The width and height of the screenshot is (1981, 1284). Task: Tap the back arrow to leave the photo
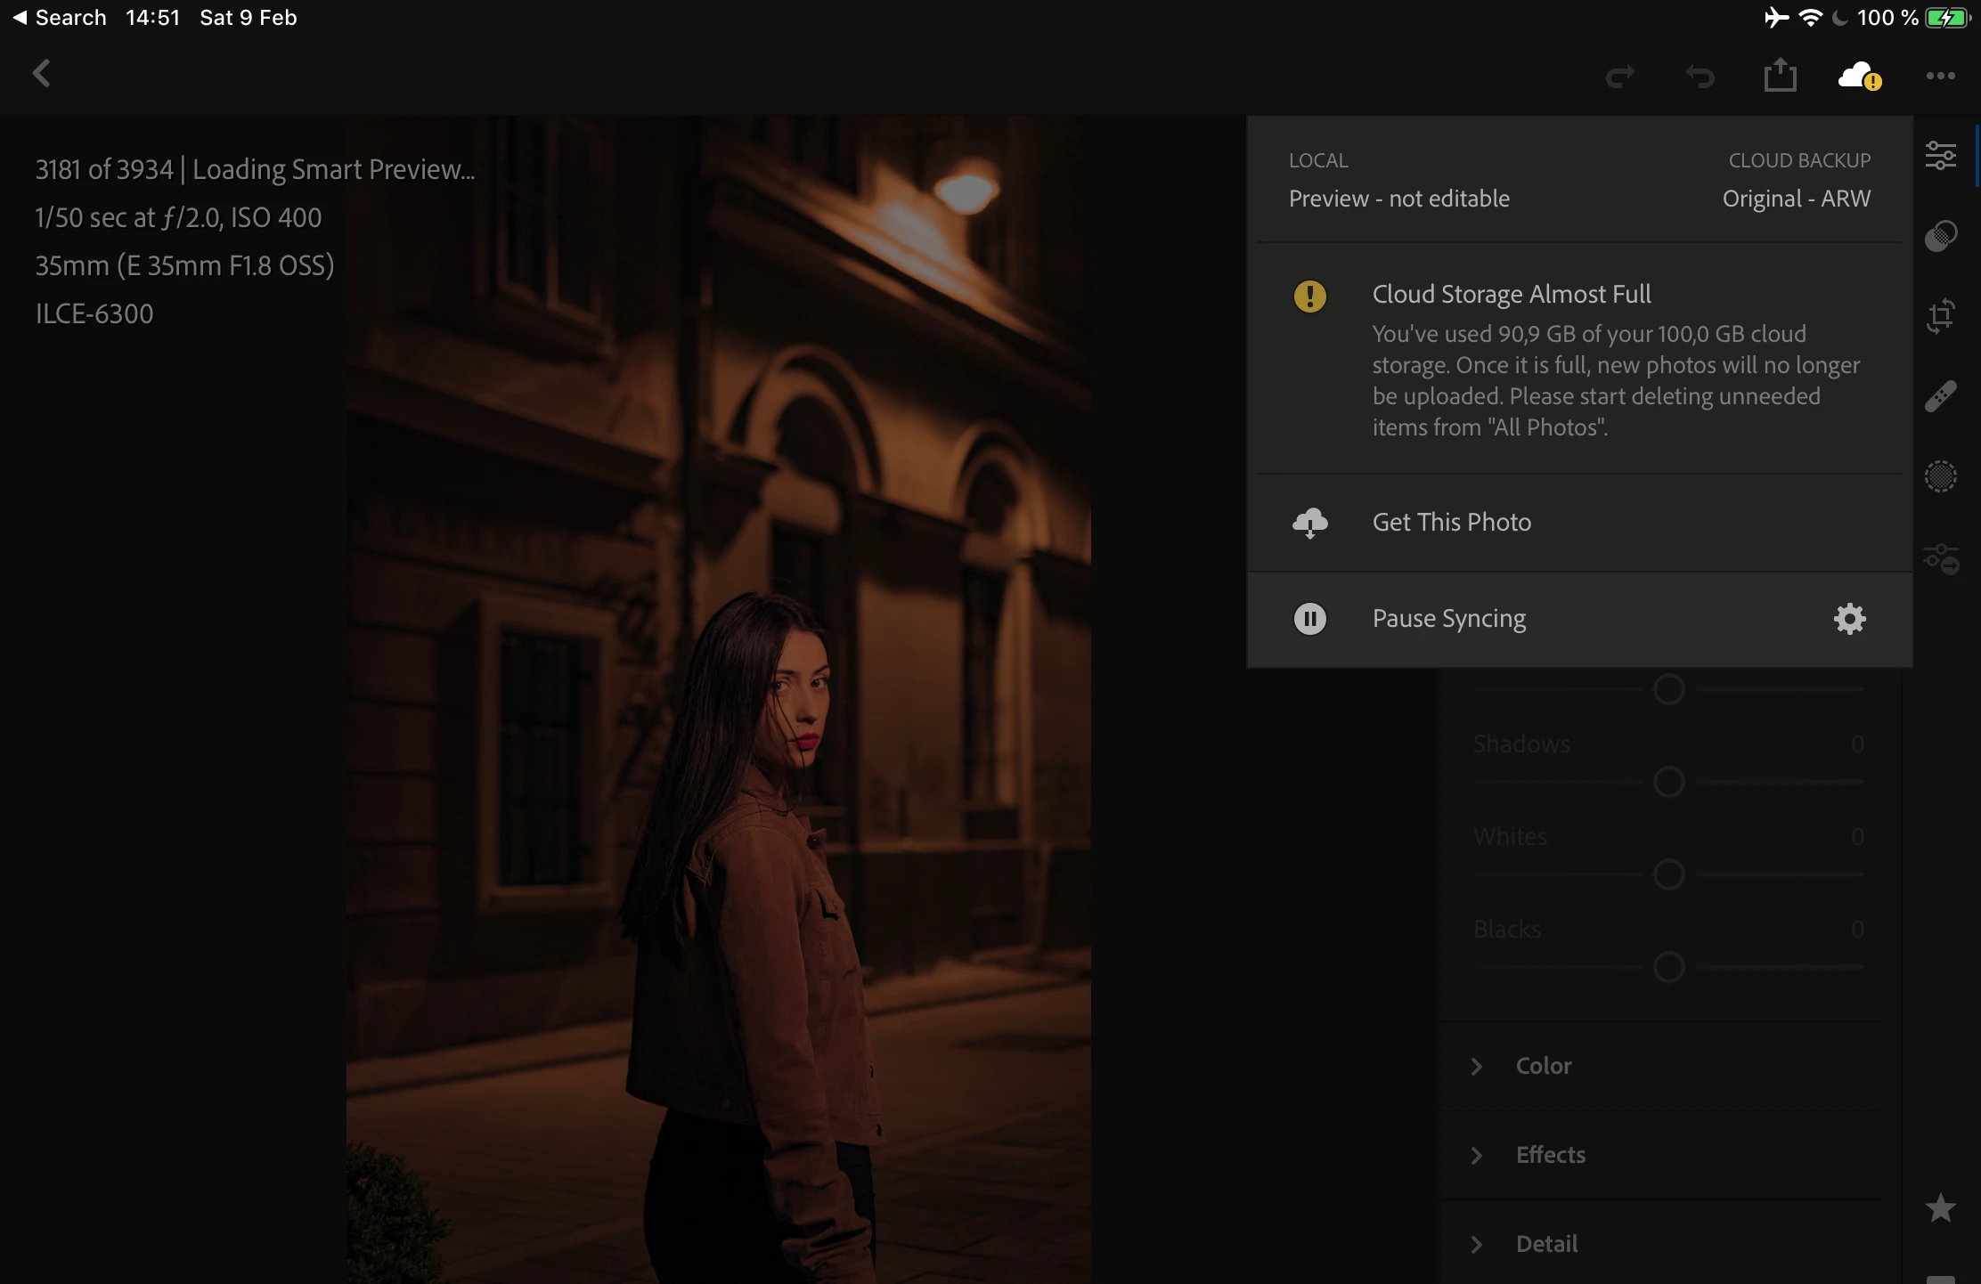[x=41, y=73]
